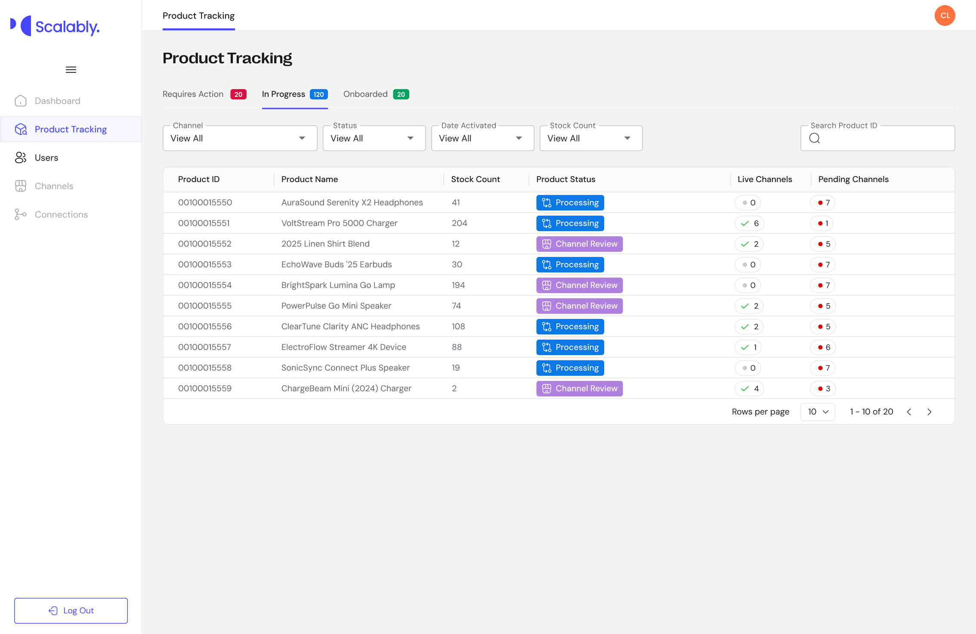Expand the Status filter dropdown
This screenshot has width=976, height=634.
[374, 138]
